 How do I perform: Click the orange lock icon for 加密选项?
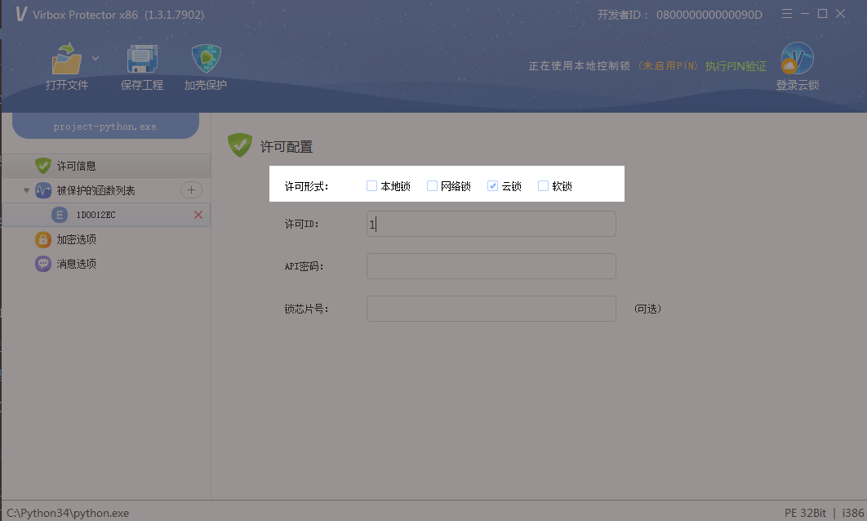coord(43,239)
